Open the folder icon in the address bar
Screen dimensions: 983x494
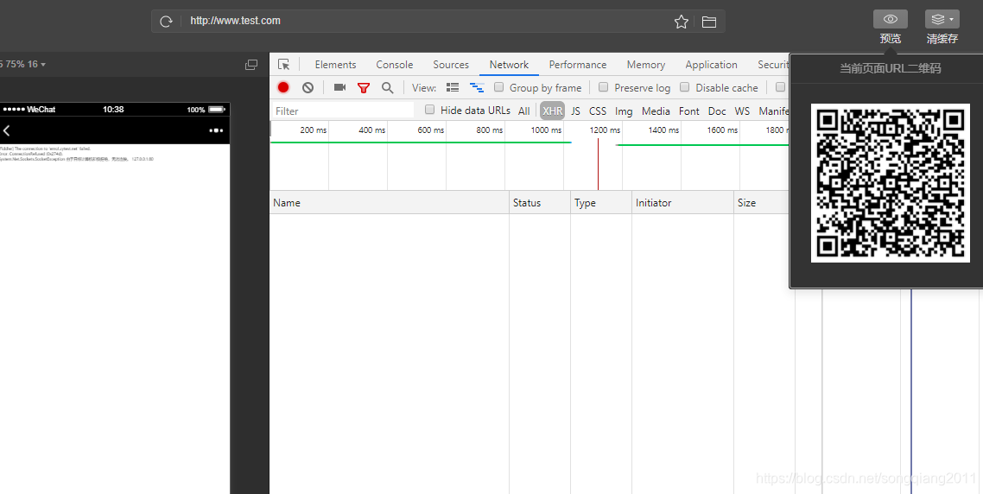(709, 22)
